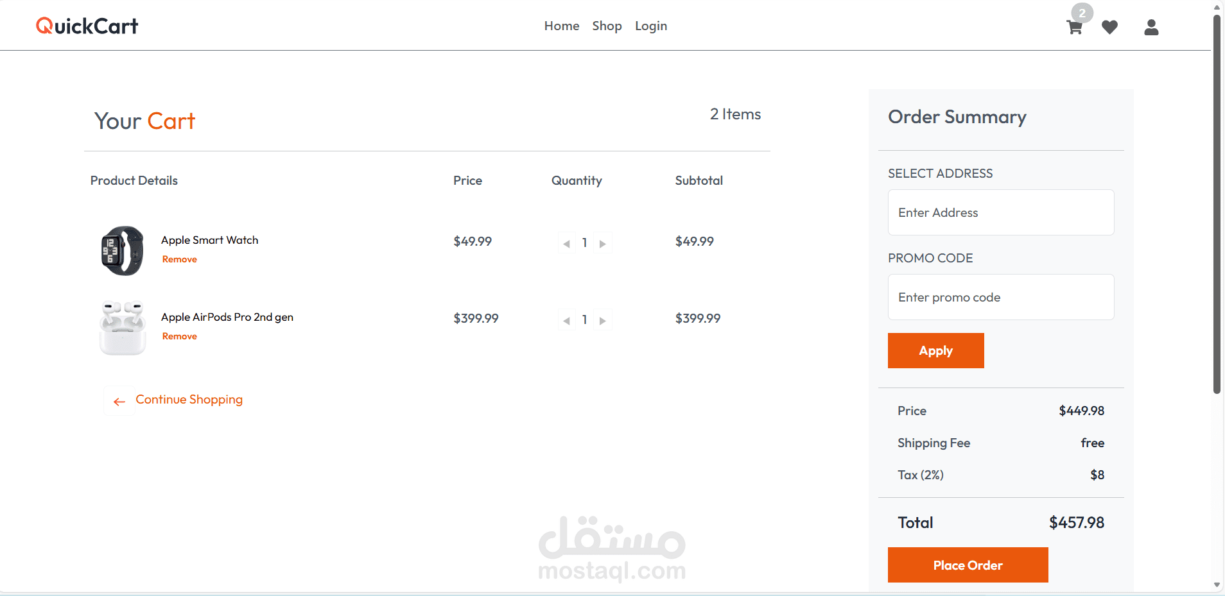
Task: Click the QuickCart logo
Action: (87, 26)
